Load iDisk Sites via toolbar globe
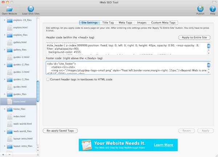Image resolution: width=218 pixels, height=157 pixels. pyautogui.click(x=31, y=9)
